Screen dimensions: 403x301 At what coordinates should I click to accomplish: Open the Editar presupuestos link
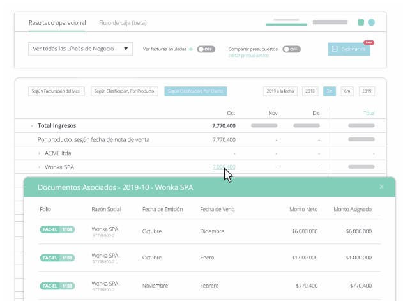tap(248, 56)
